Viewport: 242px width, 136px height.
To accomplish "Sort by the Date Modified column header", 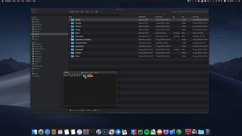I will click(142, 17).
